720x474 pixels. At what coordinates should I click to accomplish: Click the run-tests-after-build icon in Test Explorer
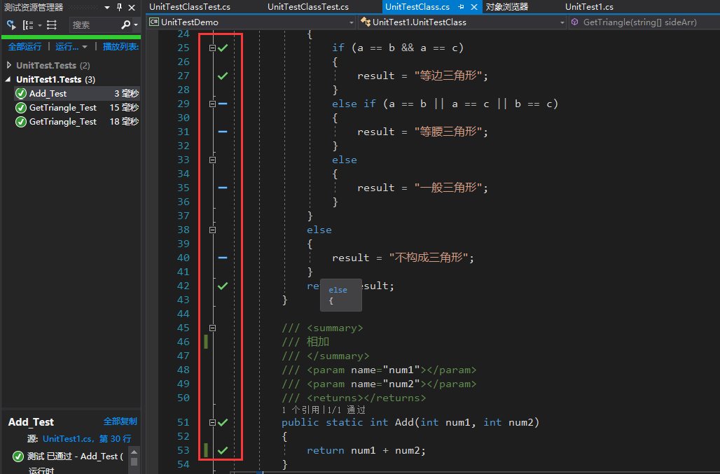coord(11,25)
